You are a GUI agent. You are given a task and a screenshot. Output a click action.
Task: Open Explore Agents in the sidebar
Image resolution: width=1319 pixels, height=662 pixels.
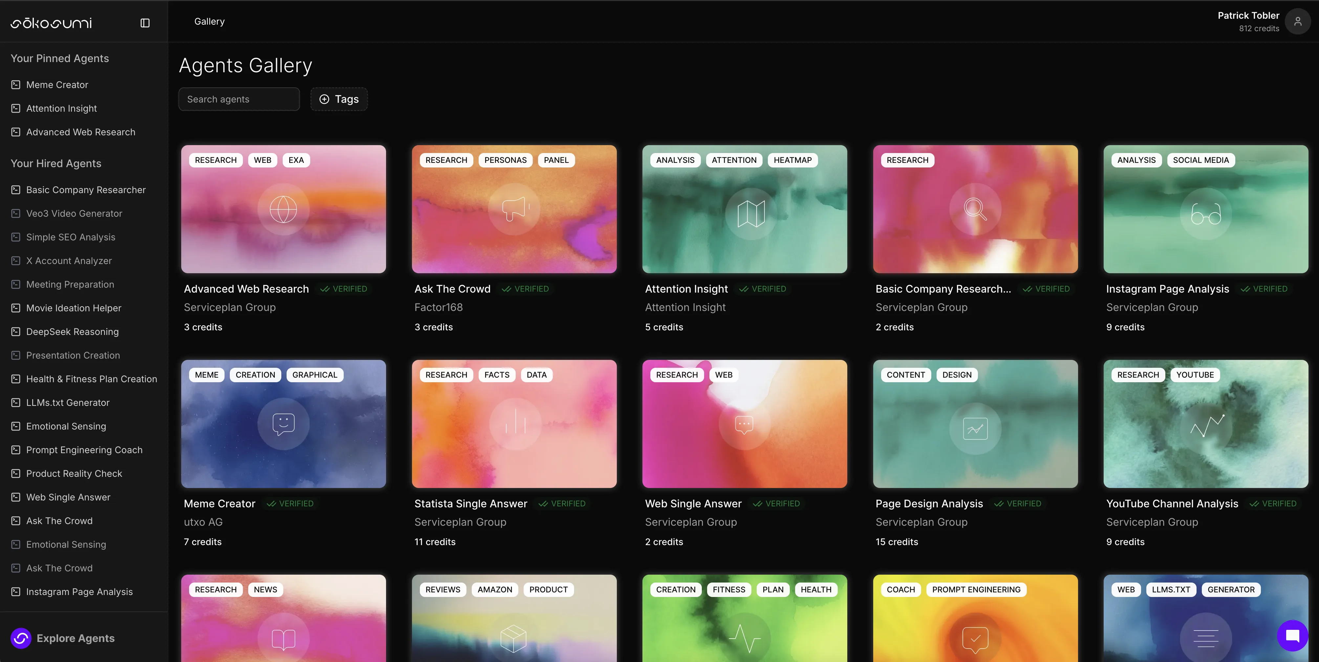click(x=75, y=638)
